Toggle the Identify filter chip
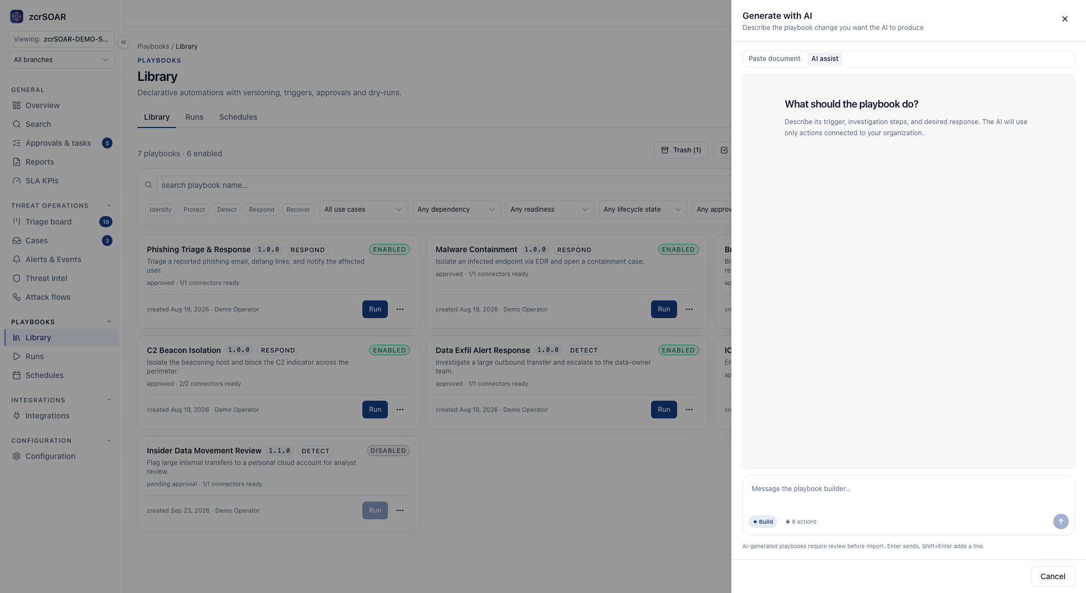 pyautogui.click(x=160, y=209)
